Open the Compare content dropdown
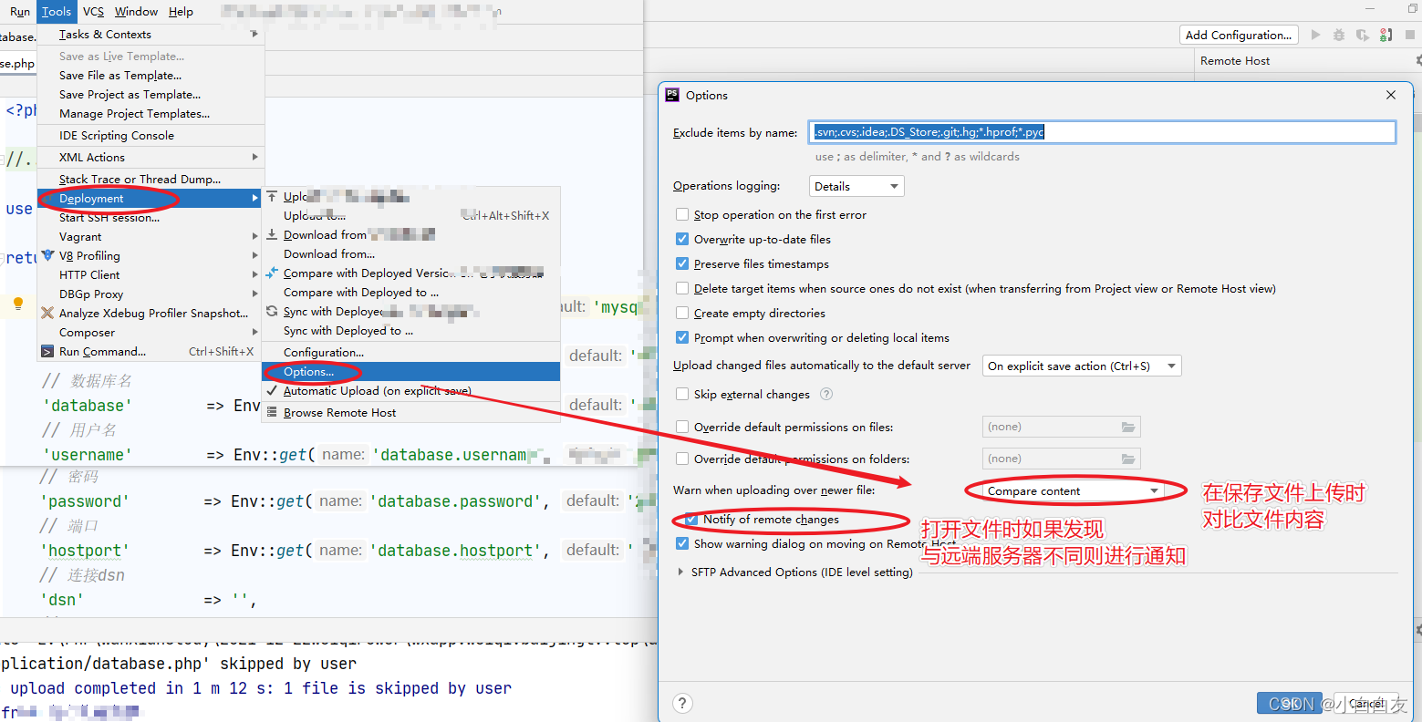 click(x=1072, y=490)
